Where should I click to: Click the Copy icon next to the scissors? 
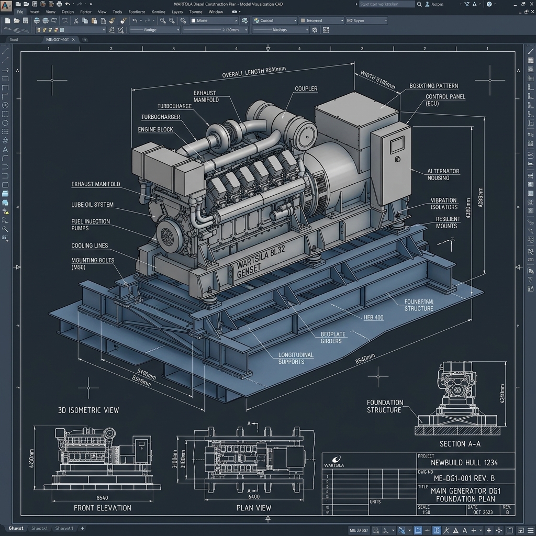click(x=85, y=21)
